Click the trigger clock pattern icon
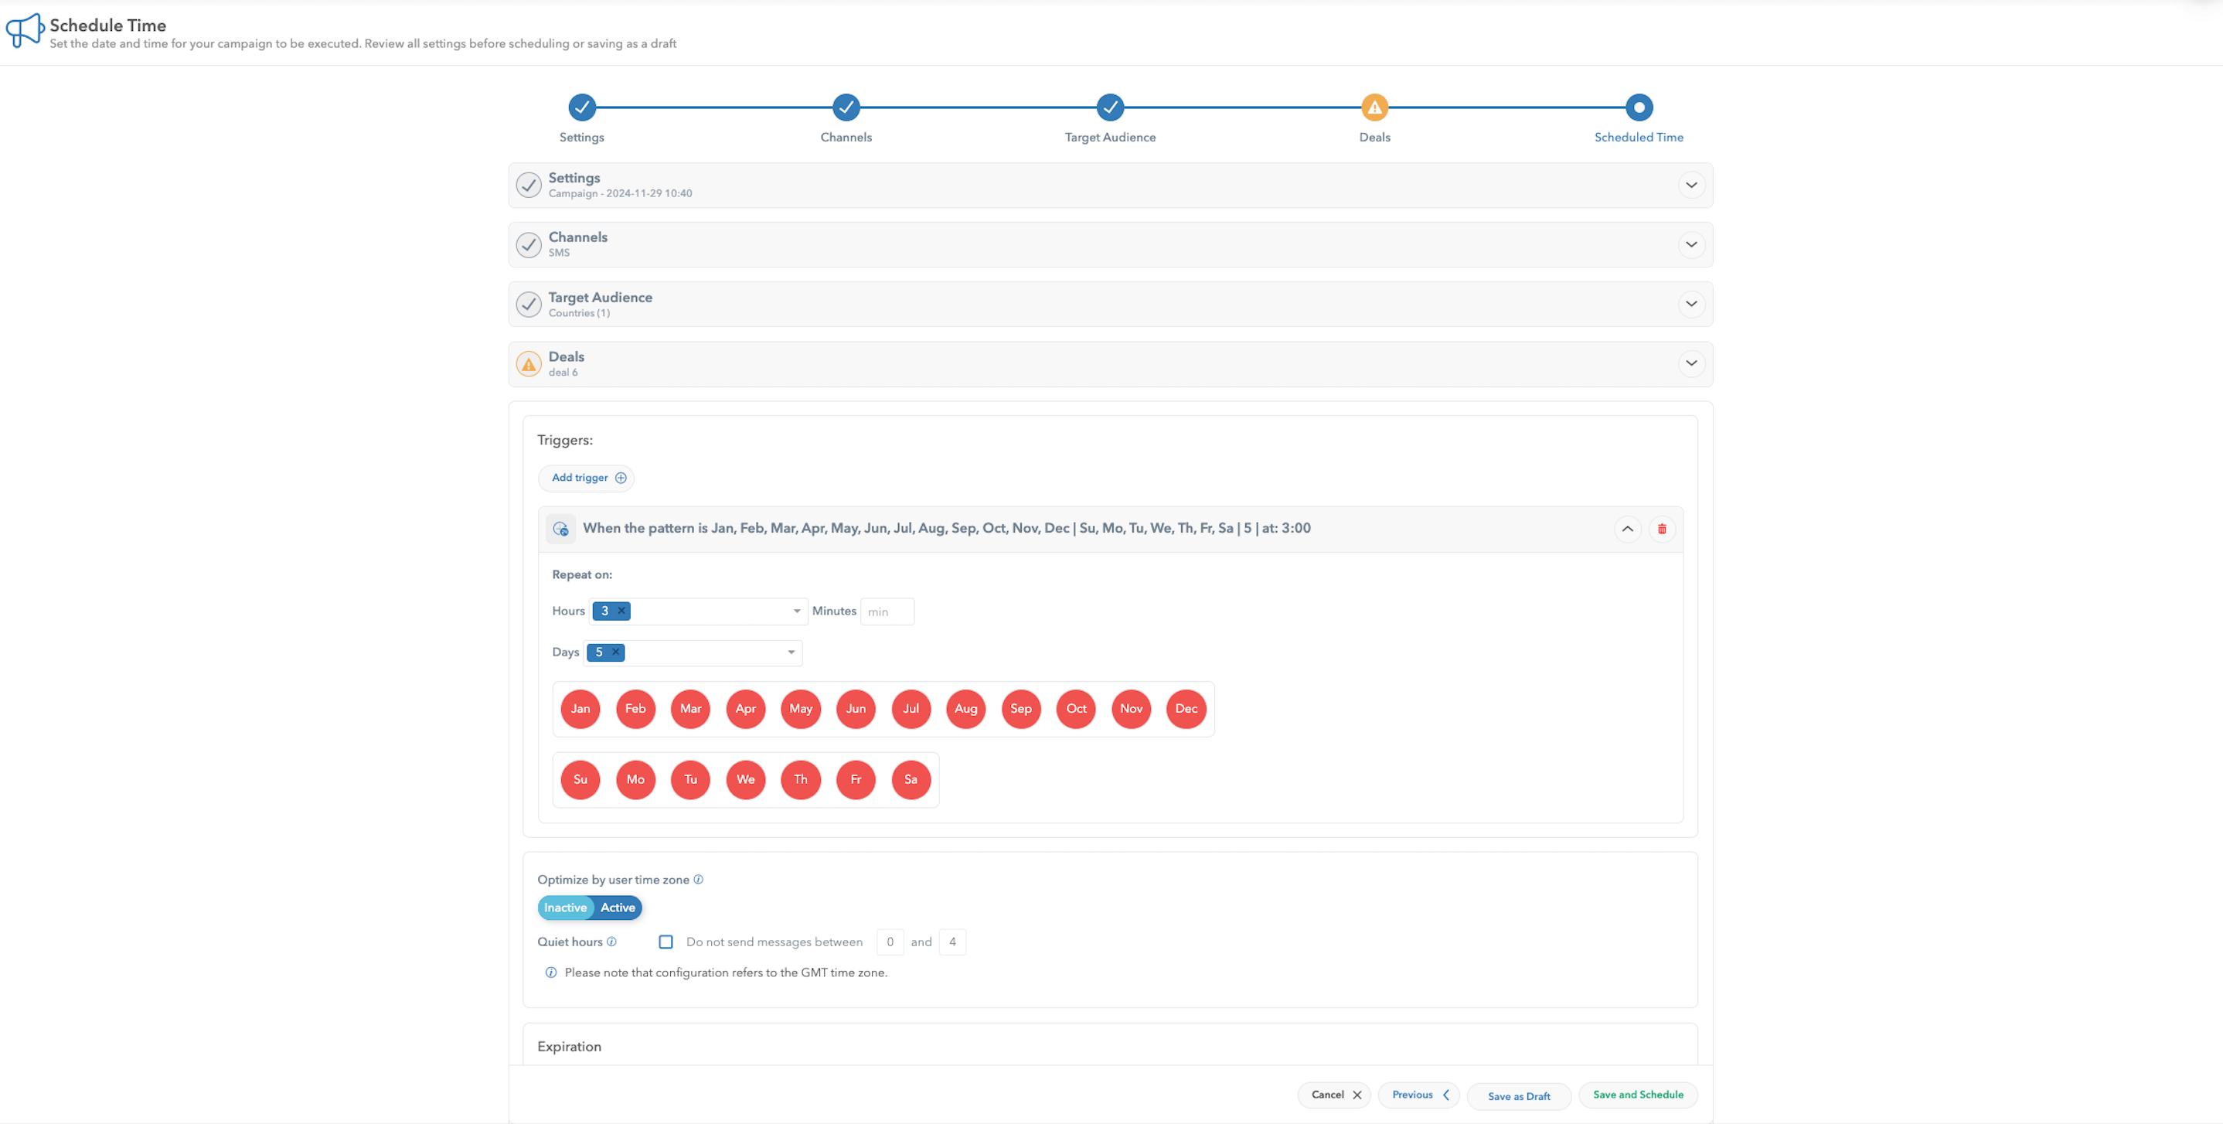 click(560, 528)
